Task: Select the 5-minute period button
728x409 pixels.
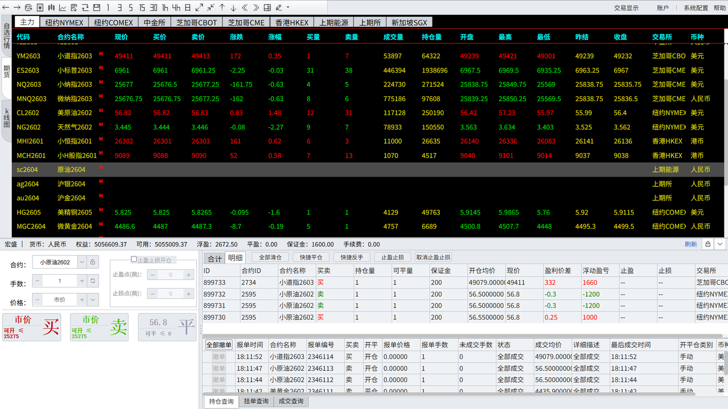Action: [x=130, y=8]
